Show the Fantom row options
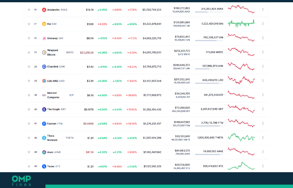 (x=263, y=123)
